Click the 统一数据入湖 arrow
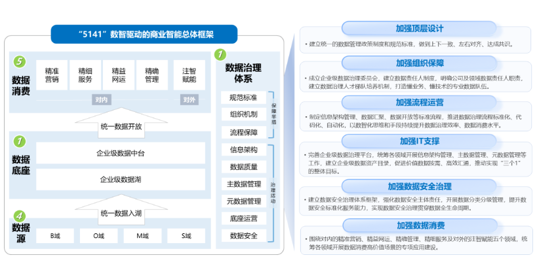This screenshot has width=539, height=268. [121, 209]
